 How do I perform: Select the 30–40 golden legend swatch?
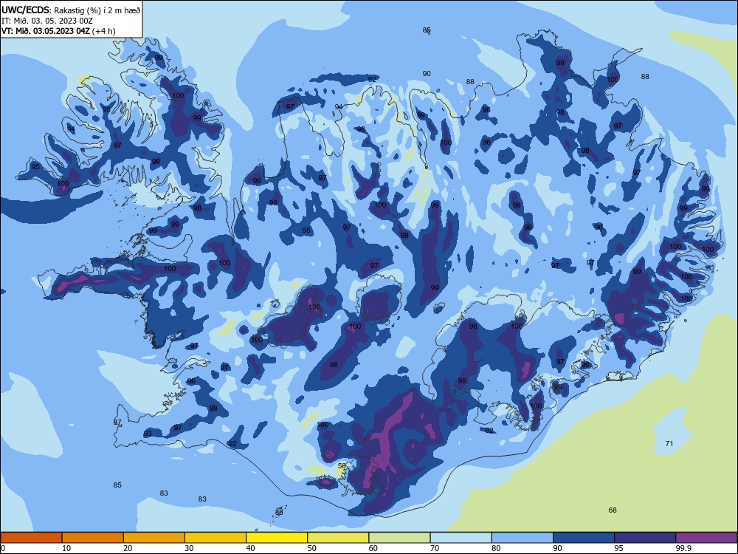(x=215, y=538)
